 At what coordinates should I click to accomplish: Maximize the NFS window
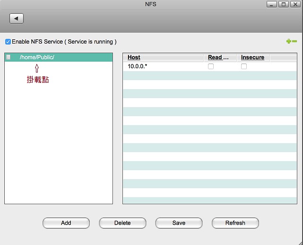point(284,4)
